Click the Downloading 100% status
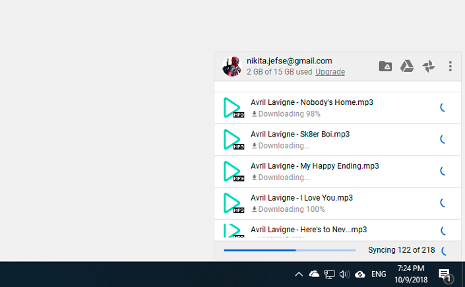Image resolution: width=465 pixels, height=287 pixels. click(288, 210)
